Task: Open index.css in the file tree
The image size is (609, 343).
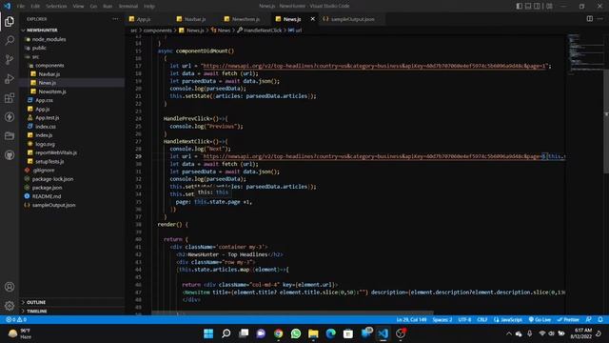Action: (46, 127)
